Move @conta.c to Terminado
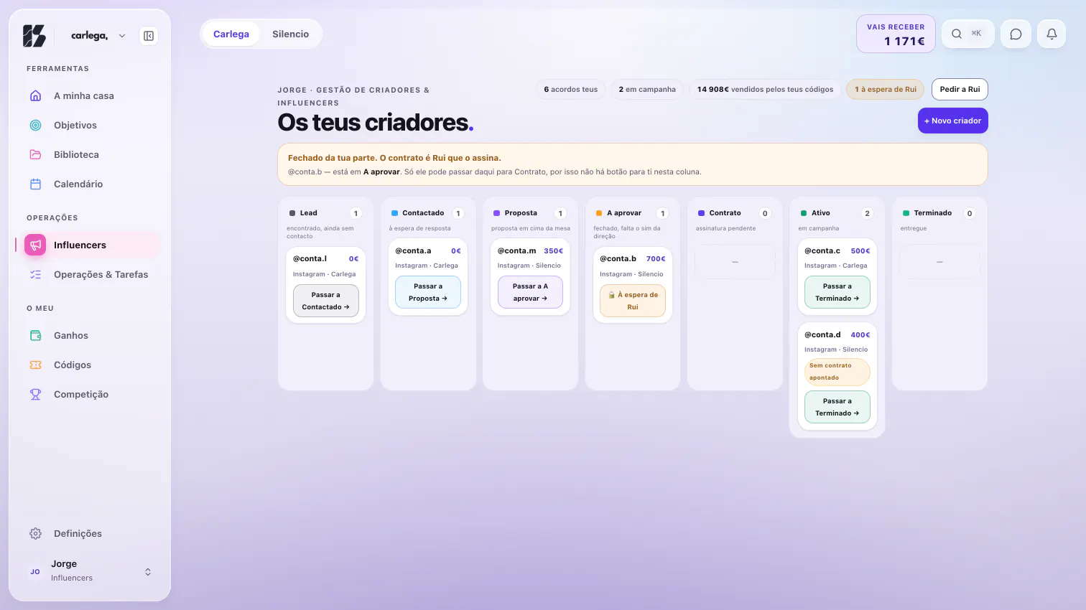The image size is (1086, 610). [837, 292]
